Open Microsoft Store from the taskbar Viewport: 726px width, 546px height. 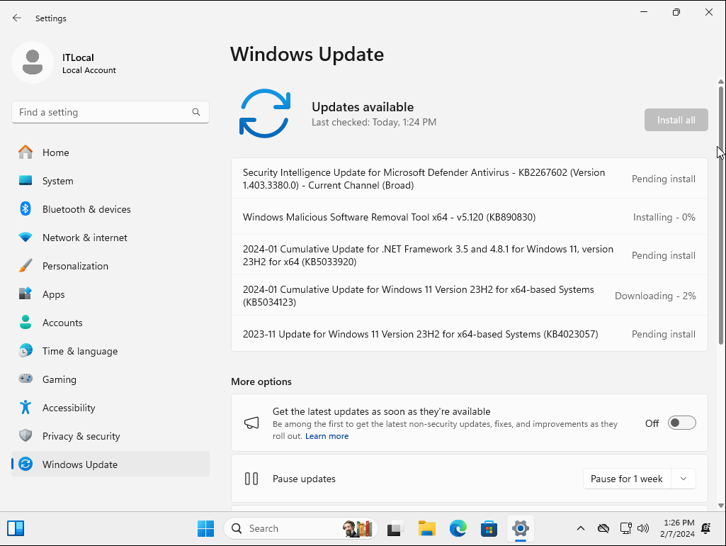[489, 528]
